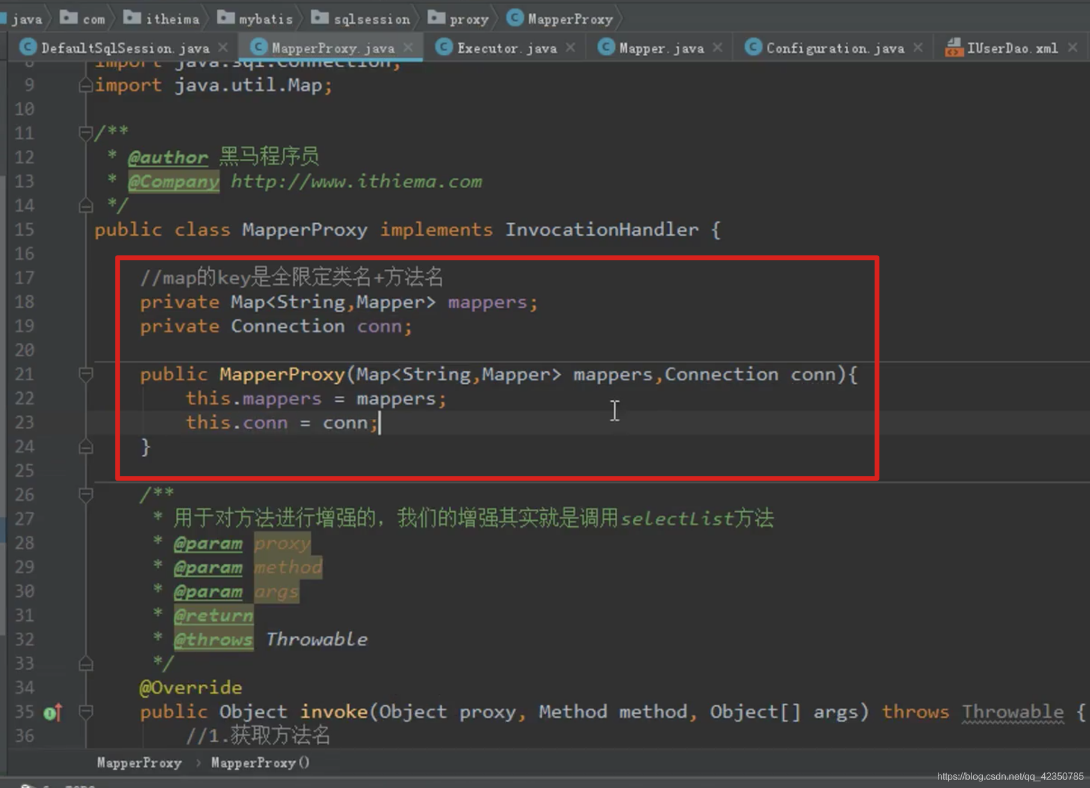The width and height of the screenshot is (1090, 788).
Task: Click line number 21 in the gutter
Action: tap(24, 375)
